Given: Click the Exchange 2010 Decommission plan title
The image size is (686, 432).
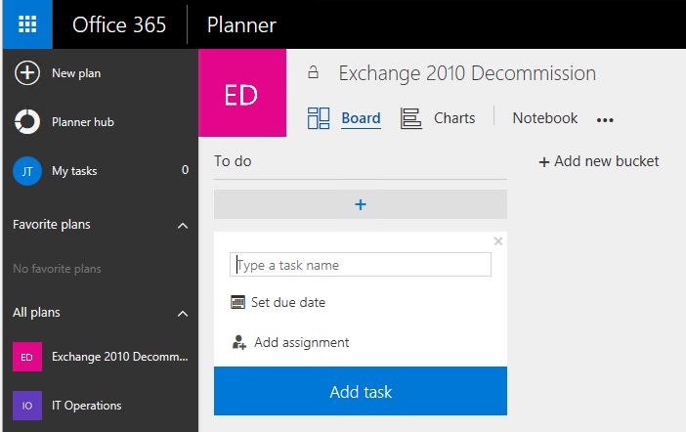Looking at the screenshot, I should point(467,73).
